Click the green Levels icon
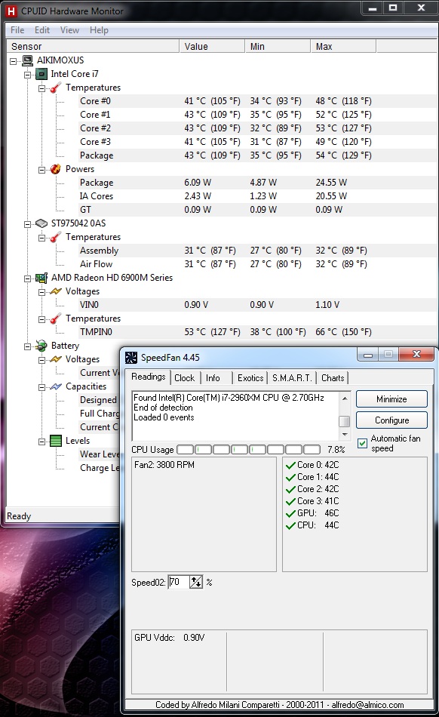 [55, 441]
